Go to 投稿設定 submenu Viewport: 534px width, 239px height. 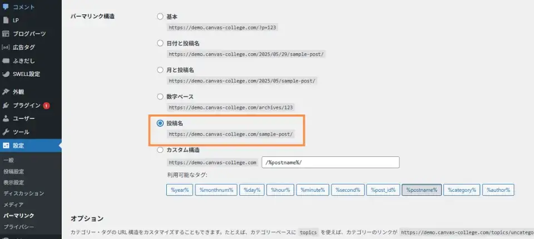pos(13,172)
